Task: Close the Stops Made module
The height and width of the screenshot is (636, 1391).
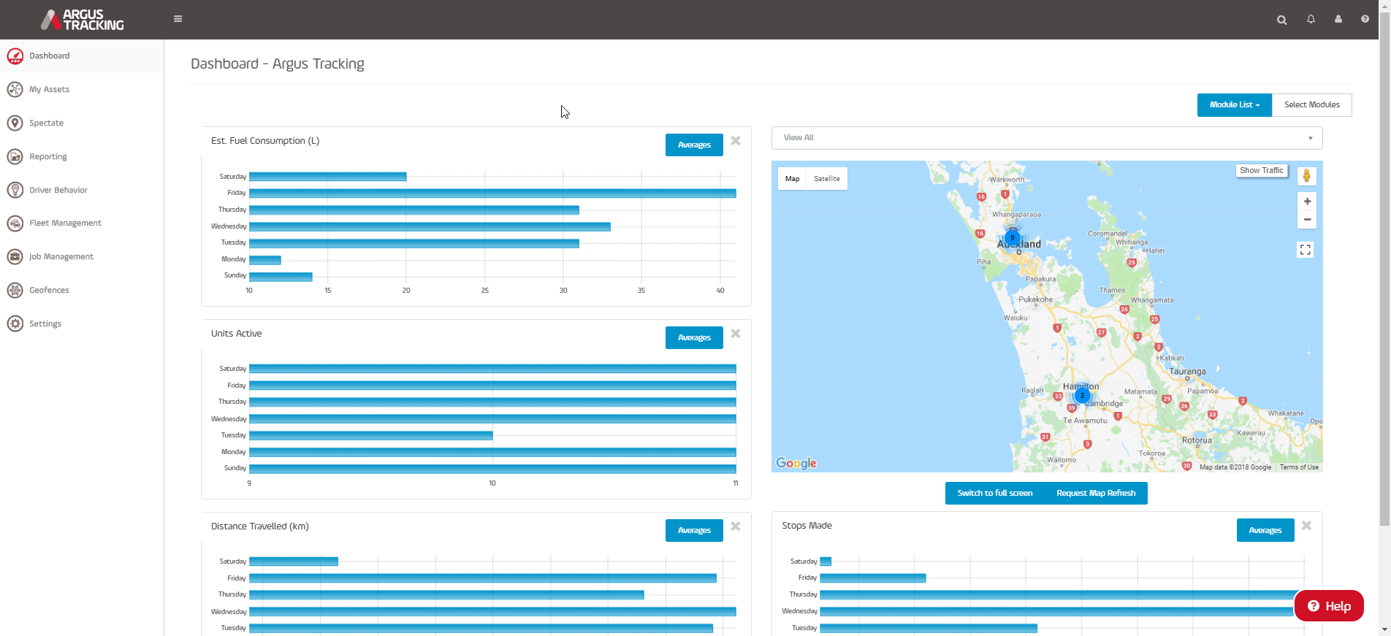Action: tap(1306, 526)
